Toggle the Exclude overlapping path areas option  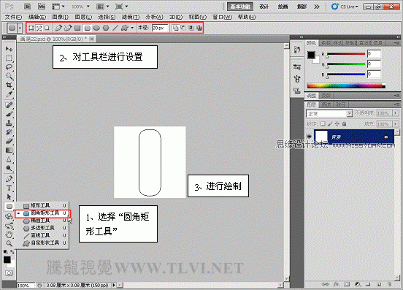click(x=199, y=28)
